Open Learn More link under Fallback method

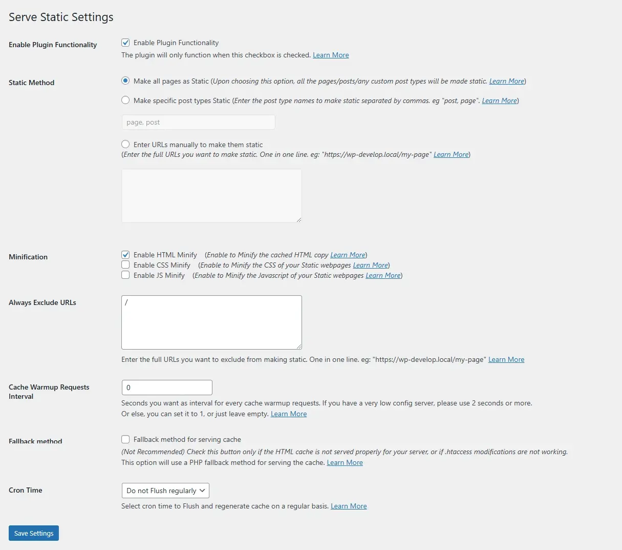pyautogui.click(x=345, y=462)
